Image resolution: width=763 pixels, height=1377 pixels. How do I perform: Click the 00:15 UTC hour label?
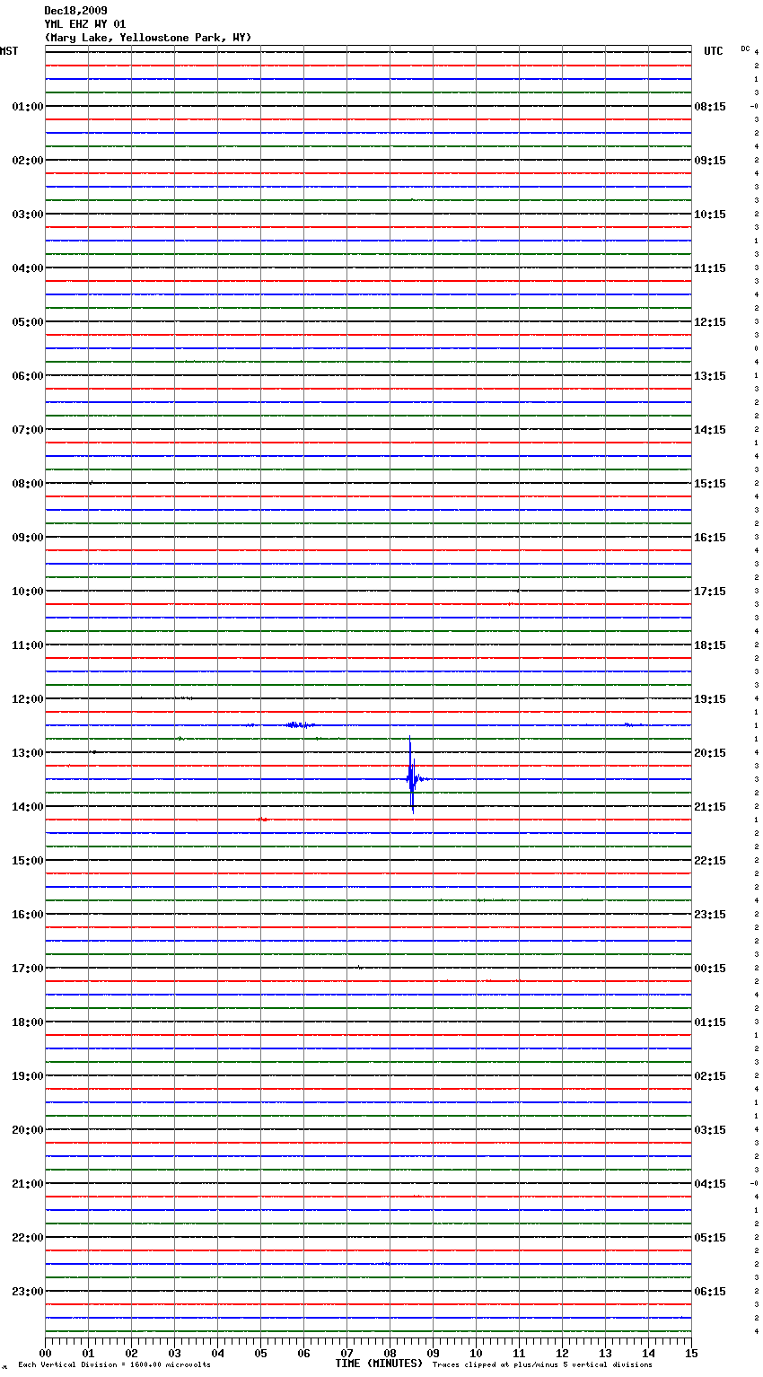click(709, 969)
